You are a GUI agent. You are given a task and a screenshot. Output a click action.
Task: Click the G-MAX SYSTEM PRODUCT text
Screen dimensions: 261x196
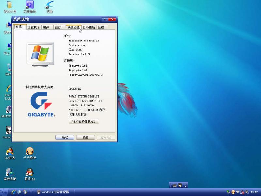(84, 96)
